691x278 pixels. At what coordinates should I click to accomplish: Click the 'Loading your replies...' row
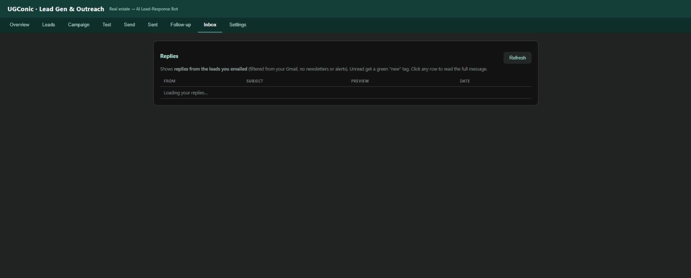tap(345, 93)
